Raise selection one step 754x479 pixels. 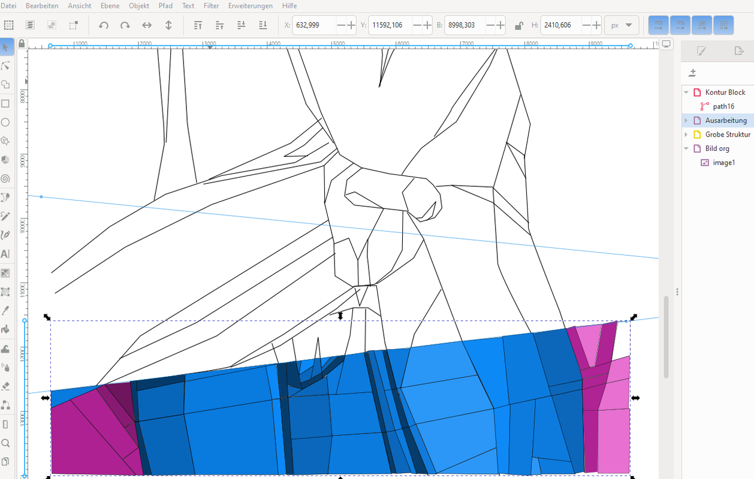click(220, 25)
